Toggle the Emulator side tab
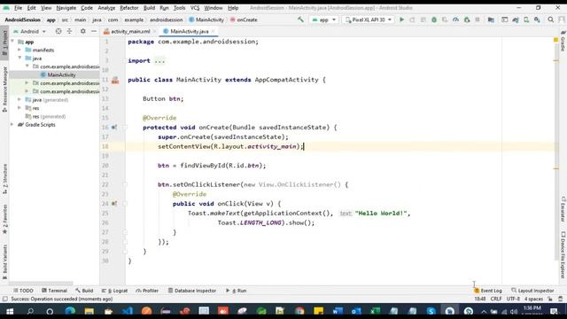The height and width of the screenshot is (319, 567). click(563, 209)
